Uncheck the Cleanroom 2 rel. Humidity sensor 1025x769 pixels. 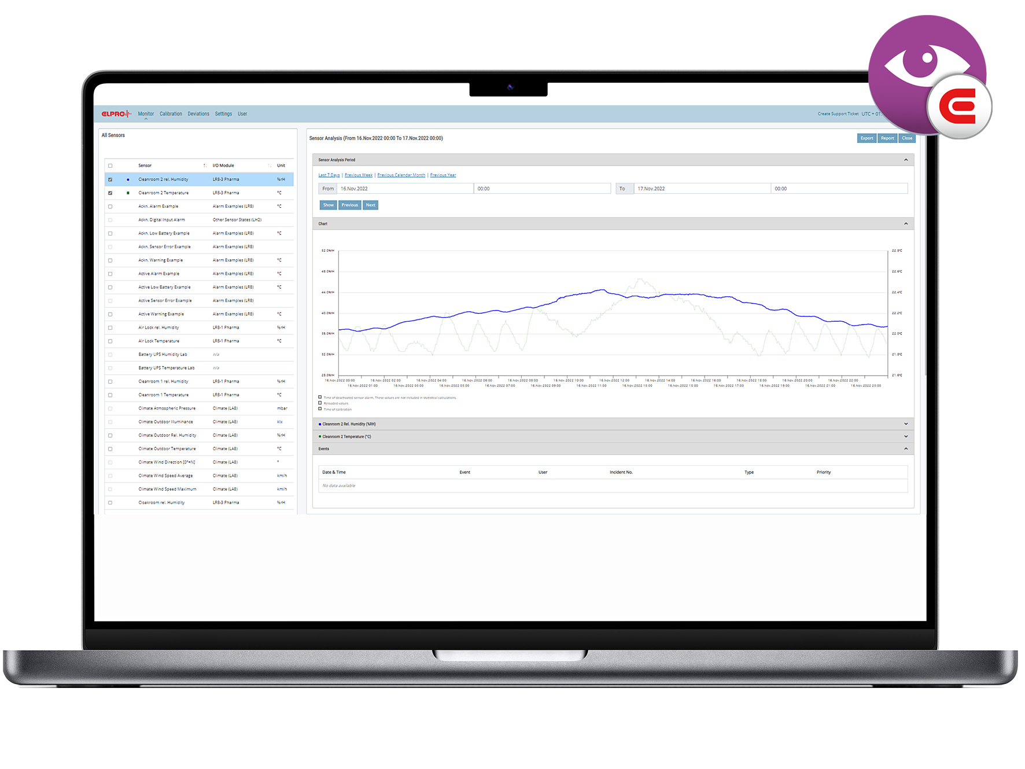pos(110,179)
